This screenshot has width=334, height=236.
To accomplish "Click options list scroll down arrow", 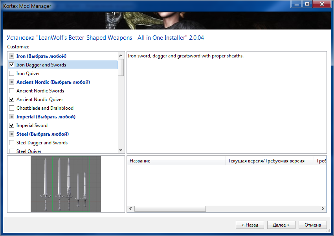I will click(121, 149).
